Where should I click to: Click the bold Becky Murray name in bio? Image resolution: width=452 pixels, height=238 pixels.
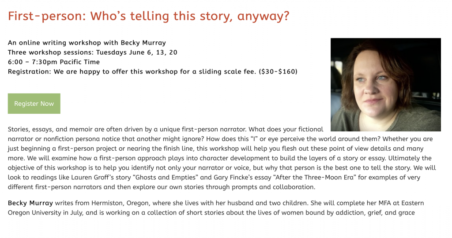[30, 203]
